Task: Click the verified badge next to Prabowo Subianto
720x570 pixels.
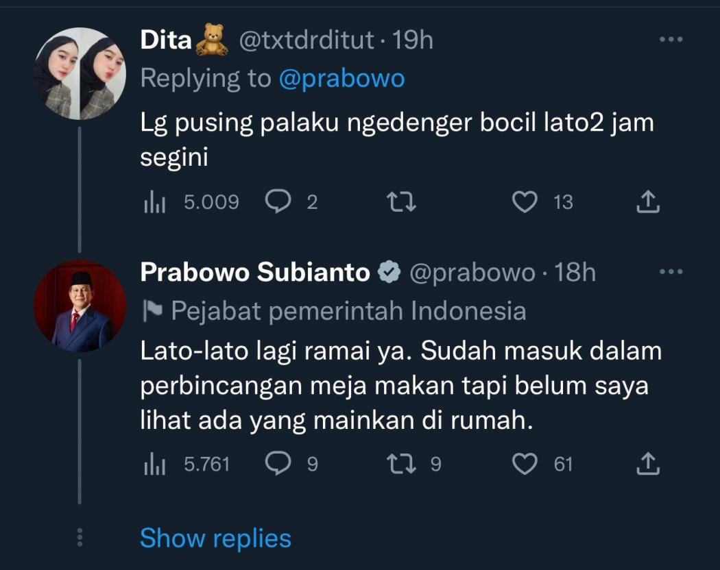Action: [x=389, y=271]
